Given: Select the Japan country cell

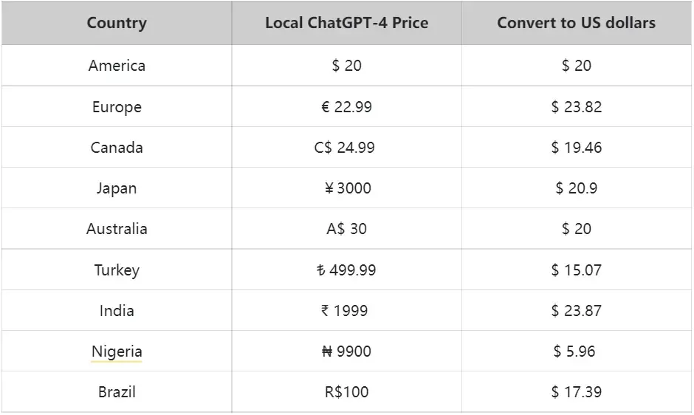Looking at the screenshot, I should point(117,188).
